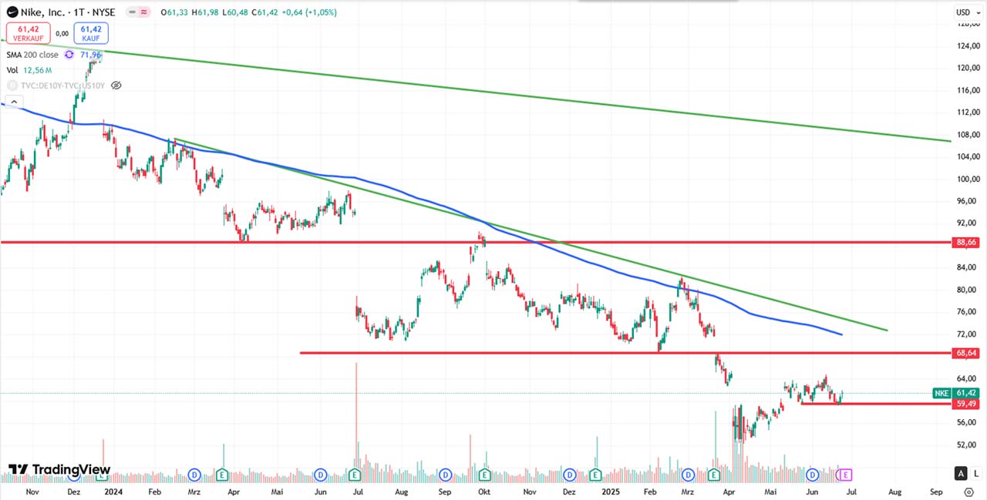Click the dividend D marker above Mrz 2024
The width and height of the screenshot is (987, 500).
(194, 474)
